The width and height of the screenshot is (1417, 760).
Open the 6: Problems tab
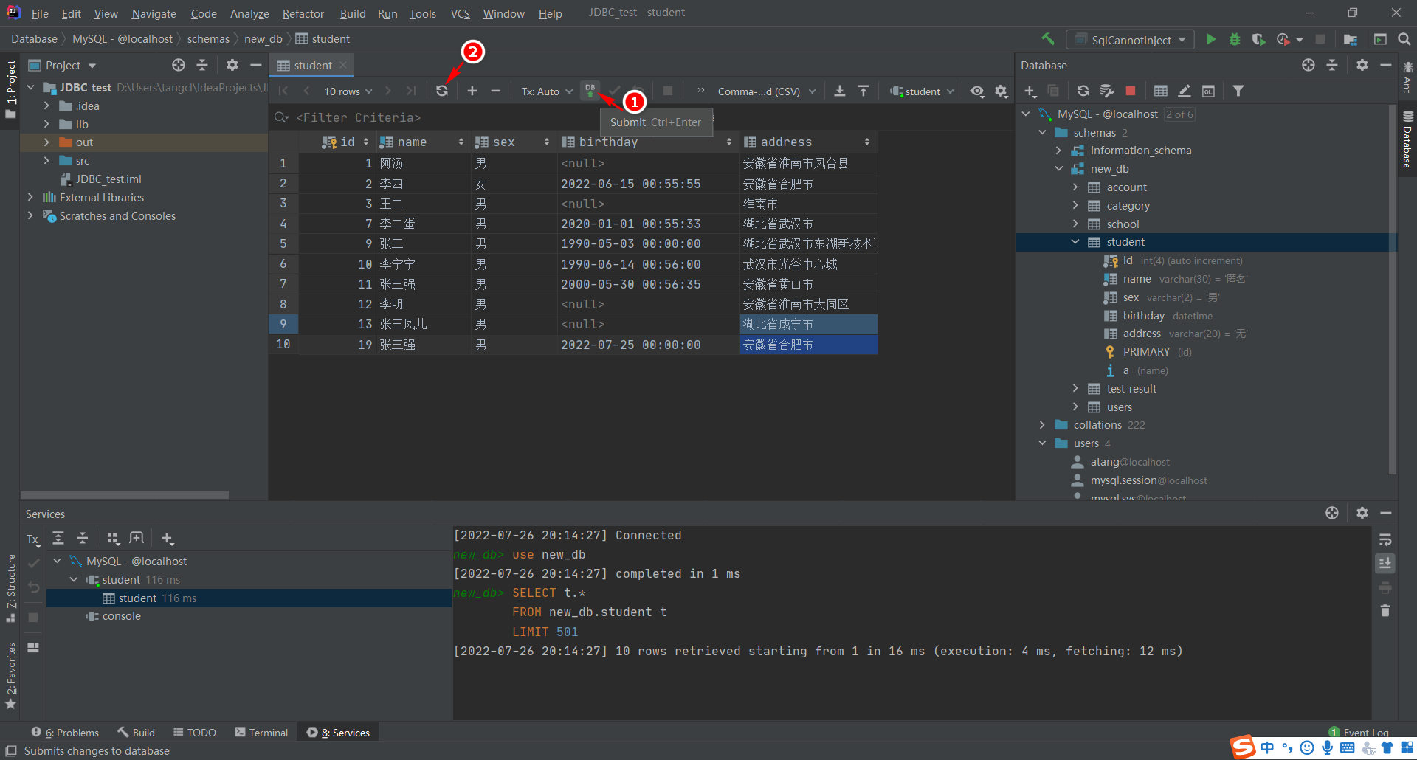coord(65,732)
